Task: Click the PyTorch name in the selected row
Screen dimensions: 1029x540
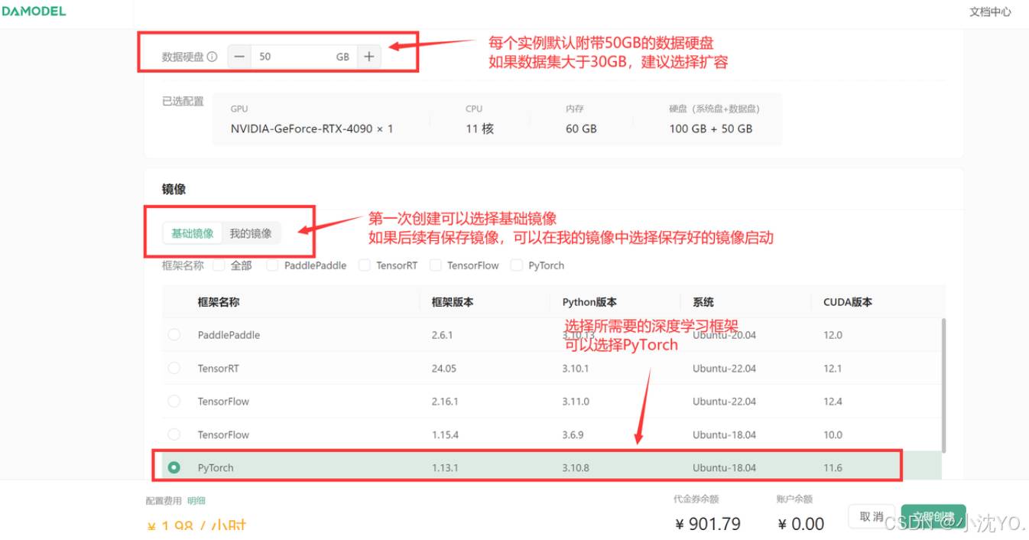Action: coord(216,467)
